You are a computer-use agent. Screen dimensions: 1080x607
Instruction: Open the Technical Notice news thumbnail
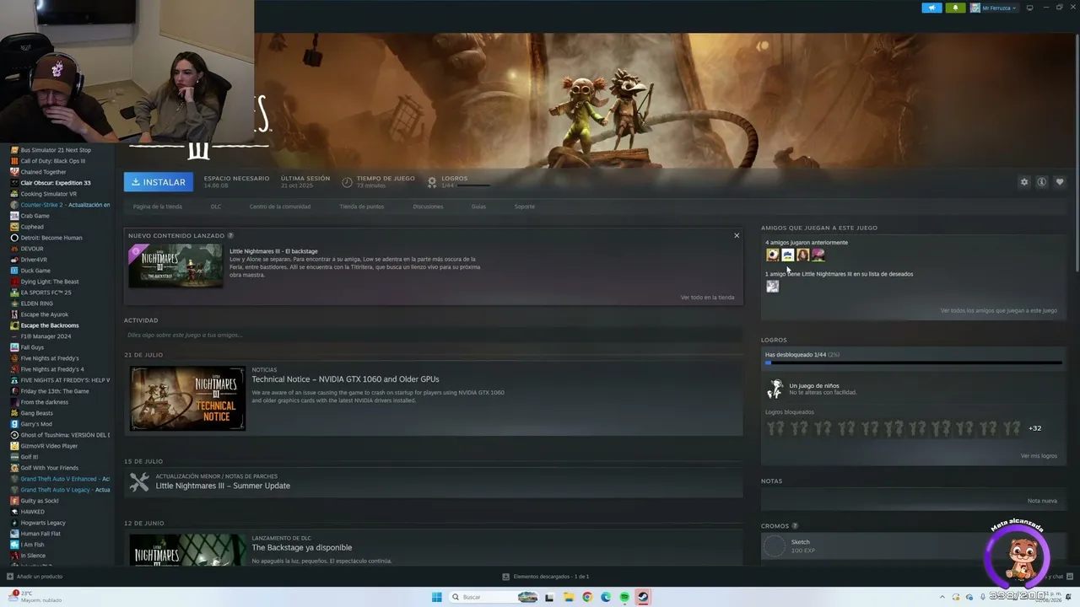[188, 399]
